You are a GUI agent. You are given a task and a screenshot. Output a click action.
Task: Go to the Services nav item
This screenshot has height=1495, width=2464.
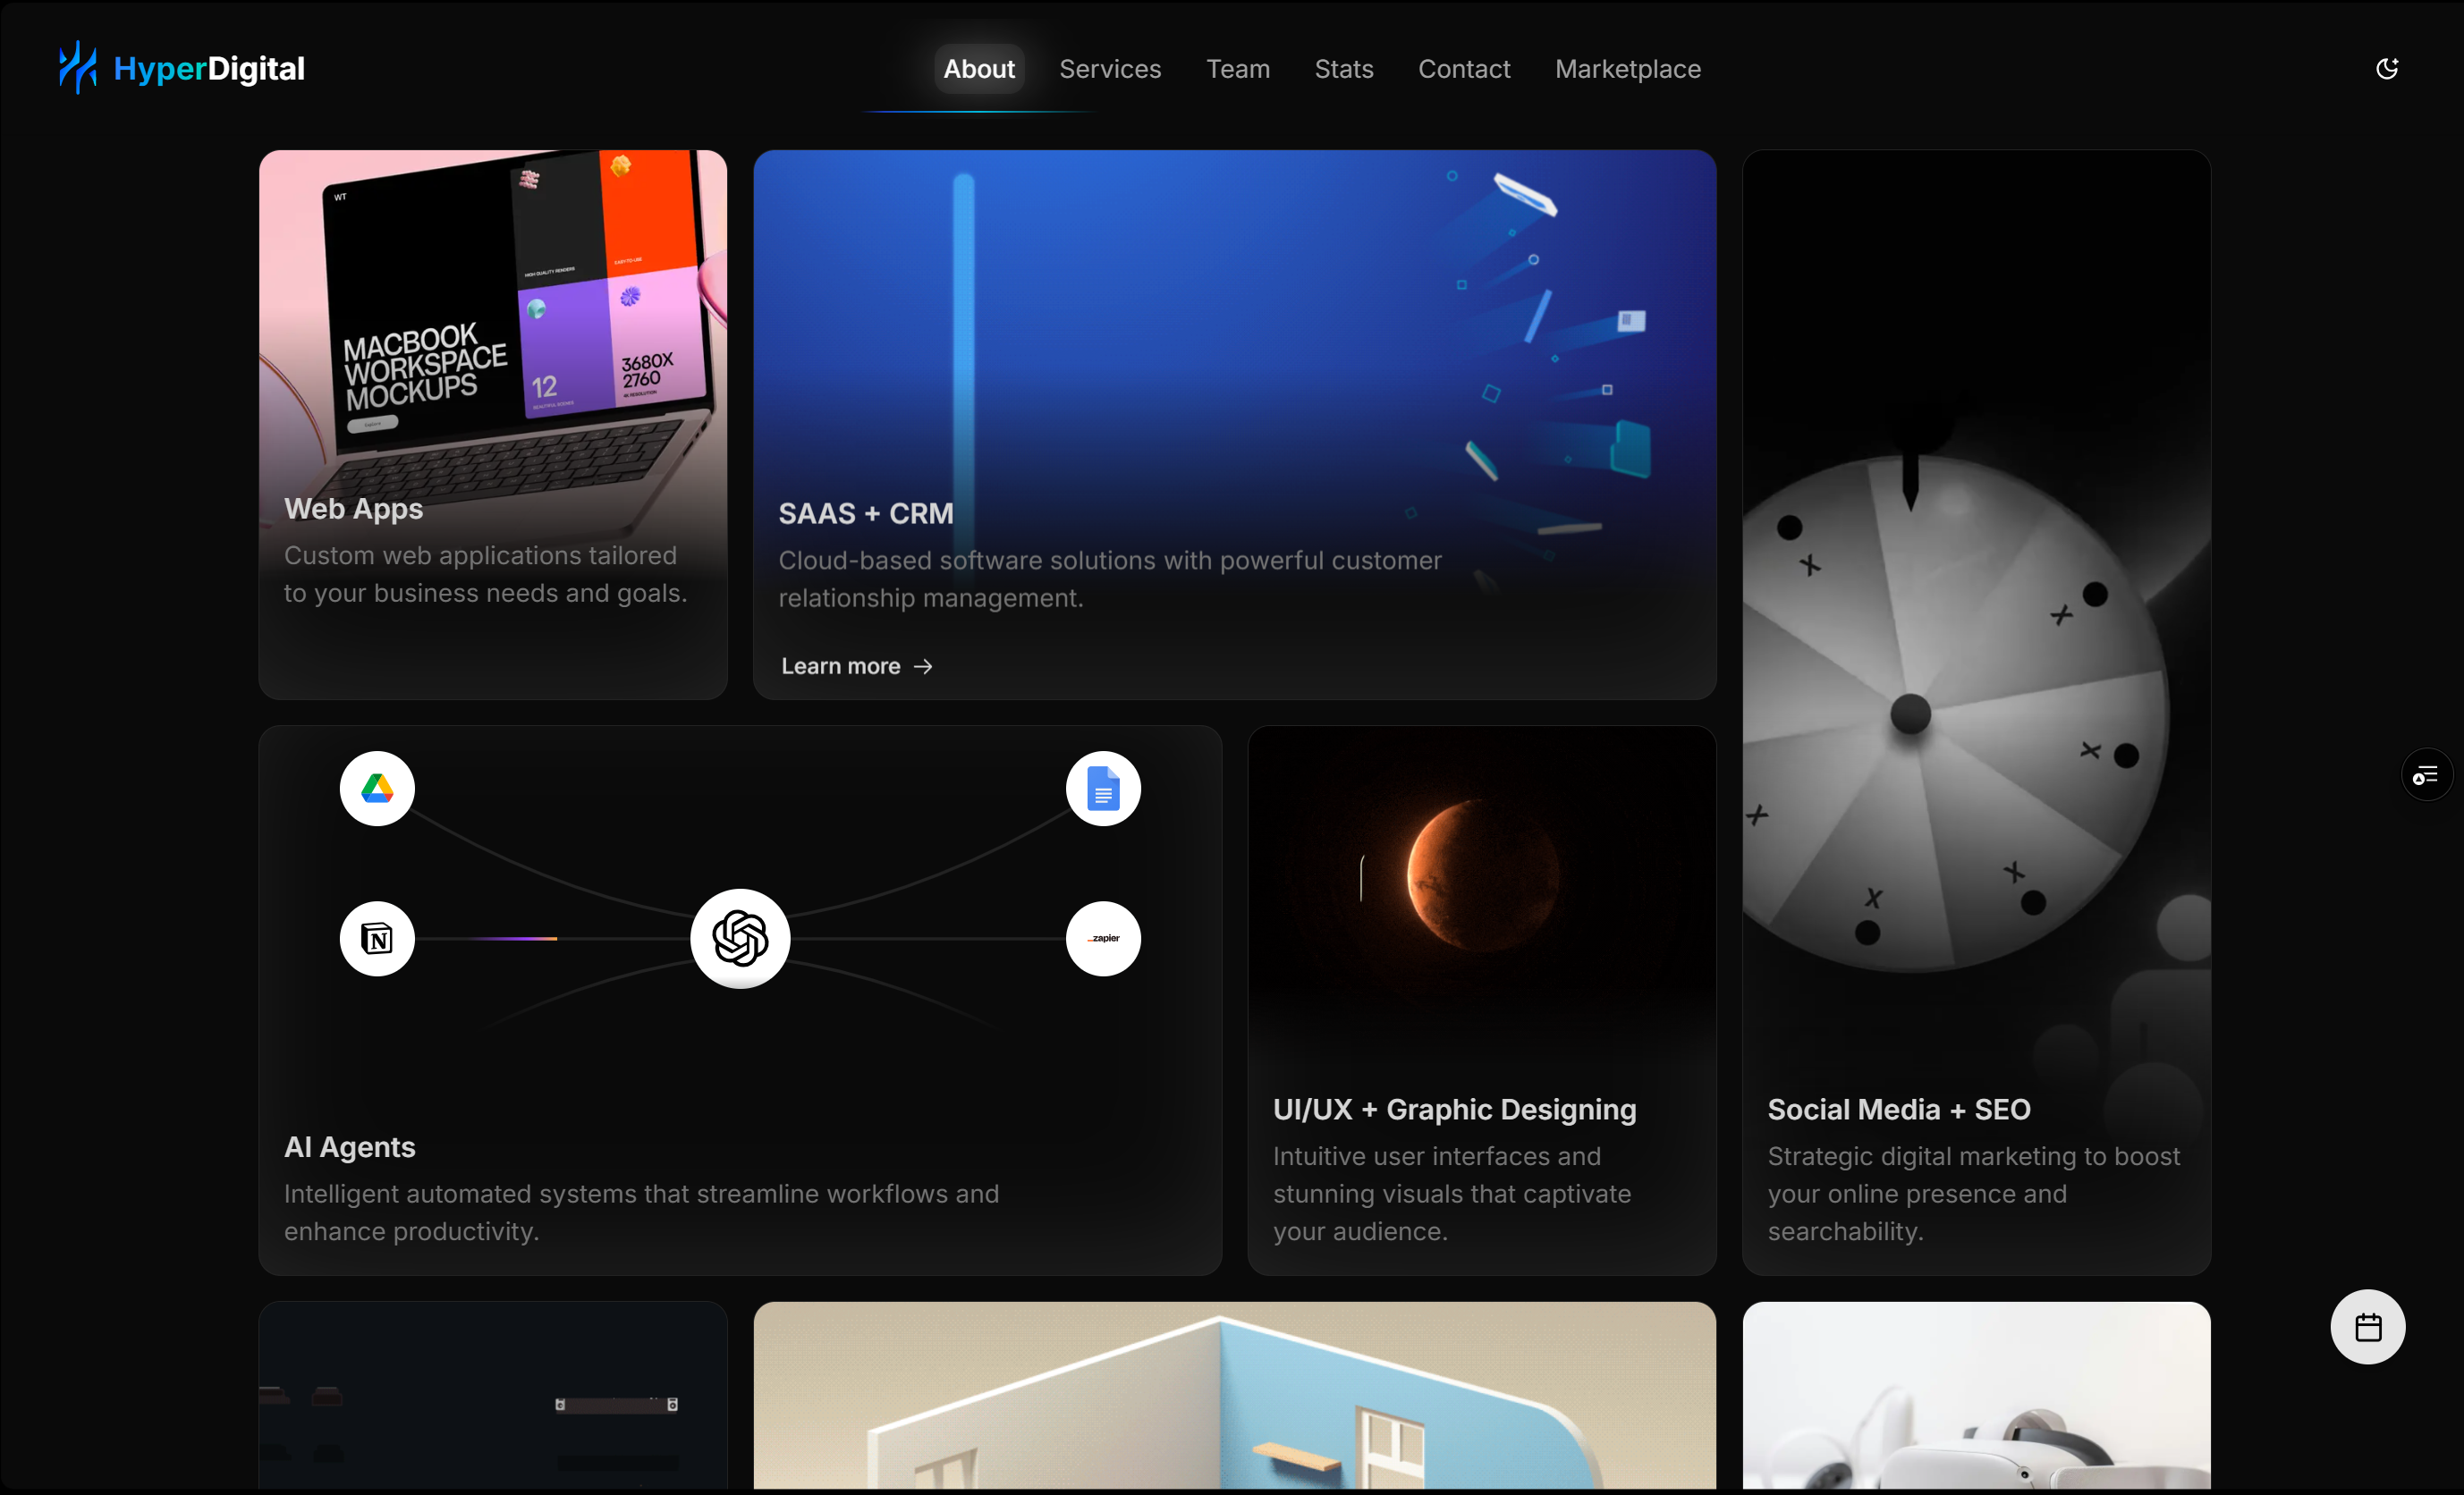[1110, 69]
